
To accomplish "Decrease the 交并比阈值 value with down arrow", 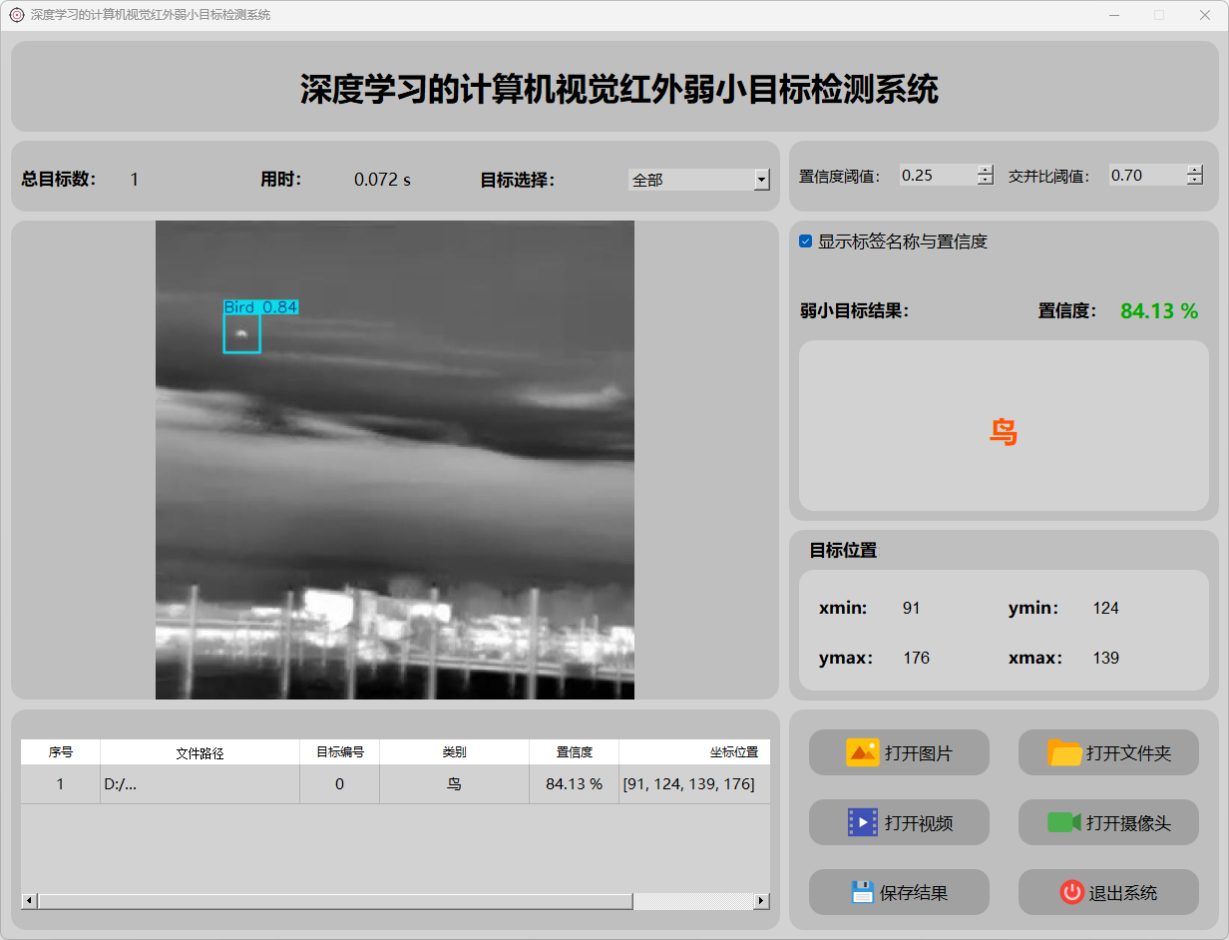I will coord(1195,181).
